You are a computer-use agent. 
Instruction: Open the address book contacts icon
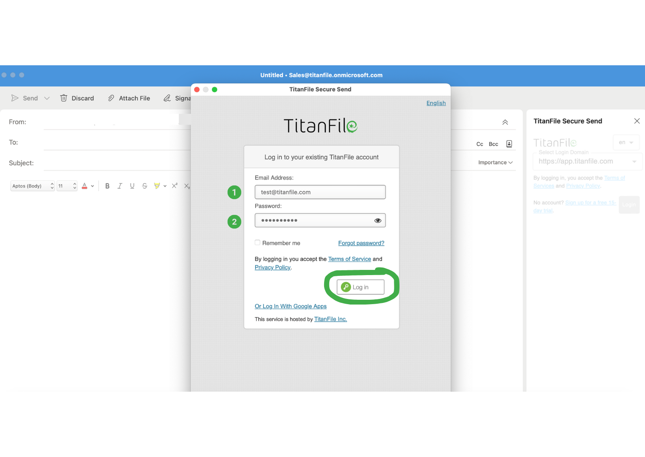pyautogui.click(x=509, y=144)
